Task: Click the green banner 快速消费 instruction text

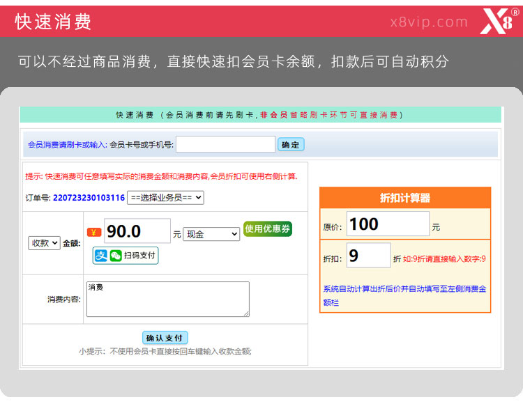Action: tap(260, 115)
